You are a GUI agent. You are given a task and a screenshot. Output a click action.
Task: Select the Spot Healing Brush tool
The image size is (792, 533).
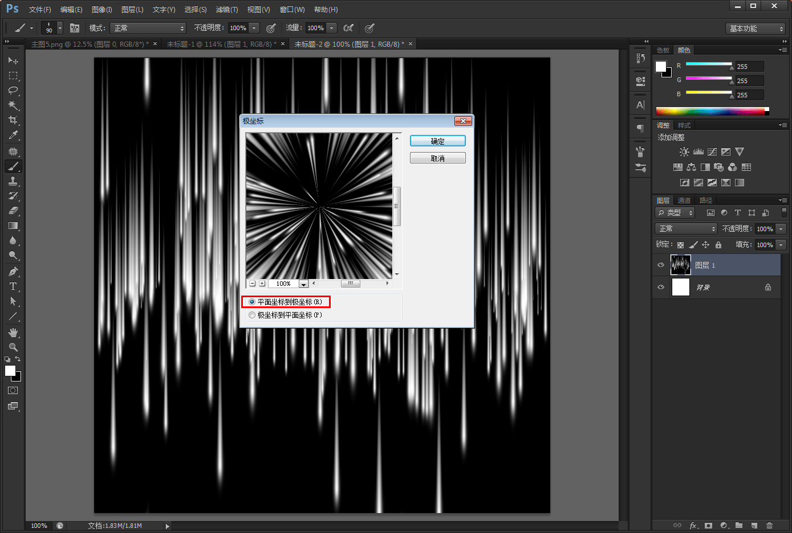pos(13,151)
